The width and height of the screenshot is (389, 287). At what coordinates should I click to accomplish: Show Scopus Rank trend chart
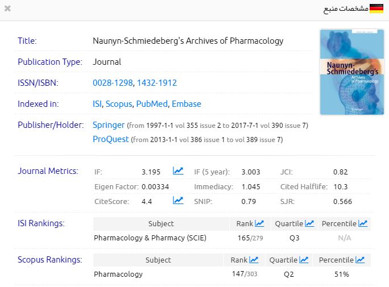[254, 260]
